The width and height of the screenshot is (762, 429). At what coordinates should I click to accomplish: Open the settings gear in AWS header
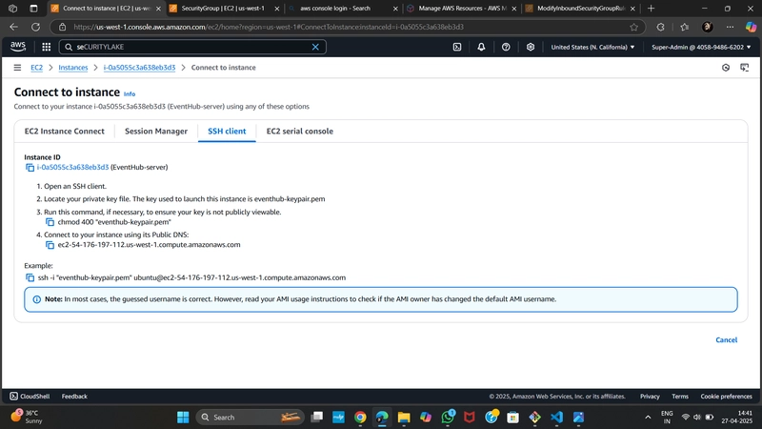(531, 47)
